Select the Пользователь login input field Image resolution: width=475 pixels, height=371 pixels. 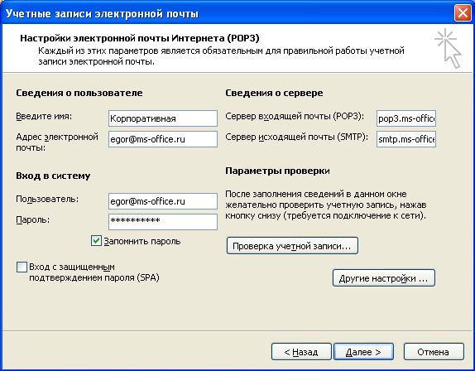pyautogui.click(x=163, y=201)
